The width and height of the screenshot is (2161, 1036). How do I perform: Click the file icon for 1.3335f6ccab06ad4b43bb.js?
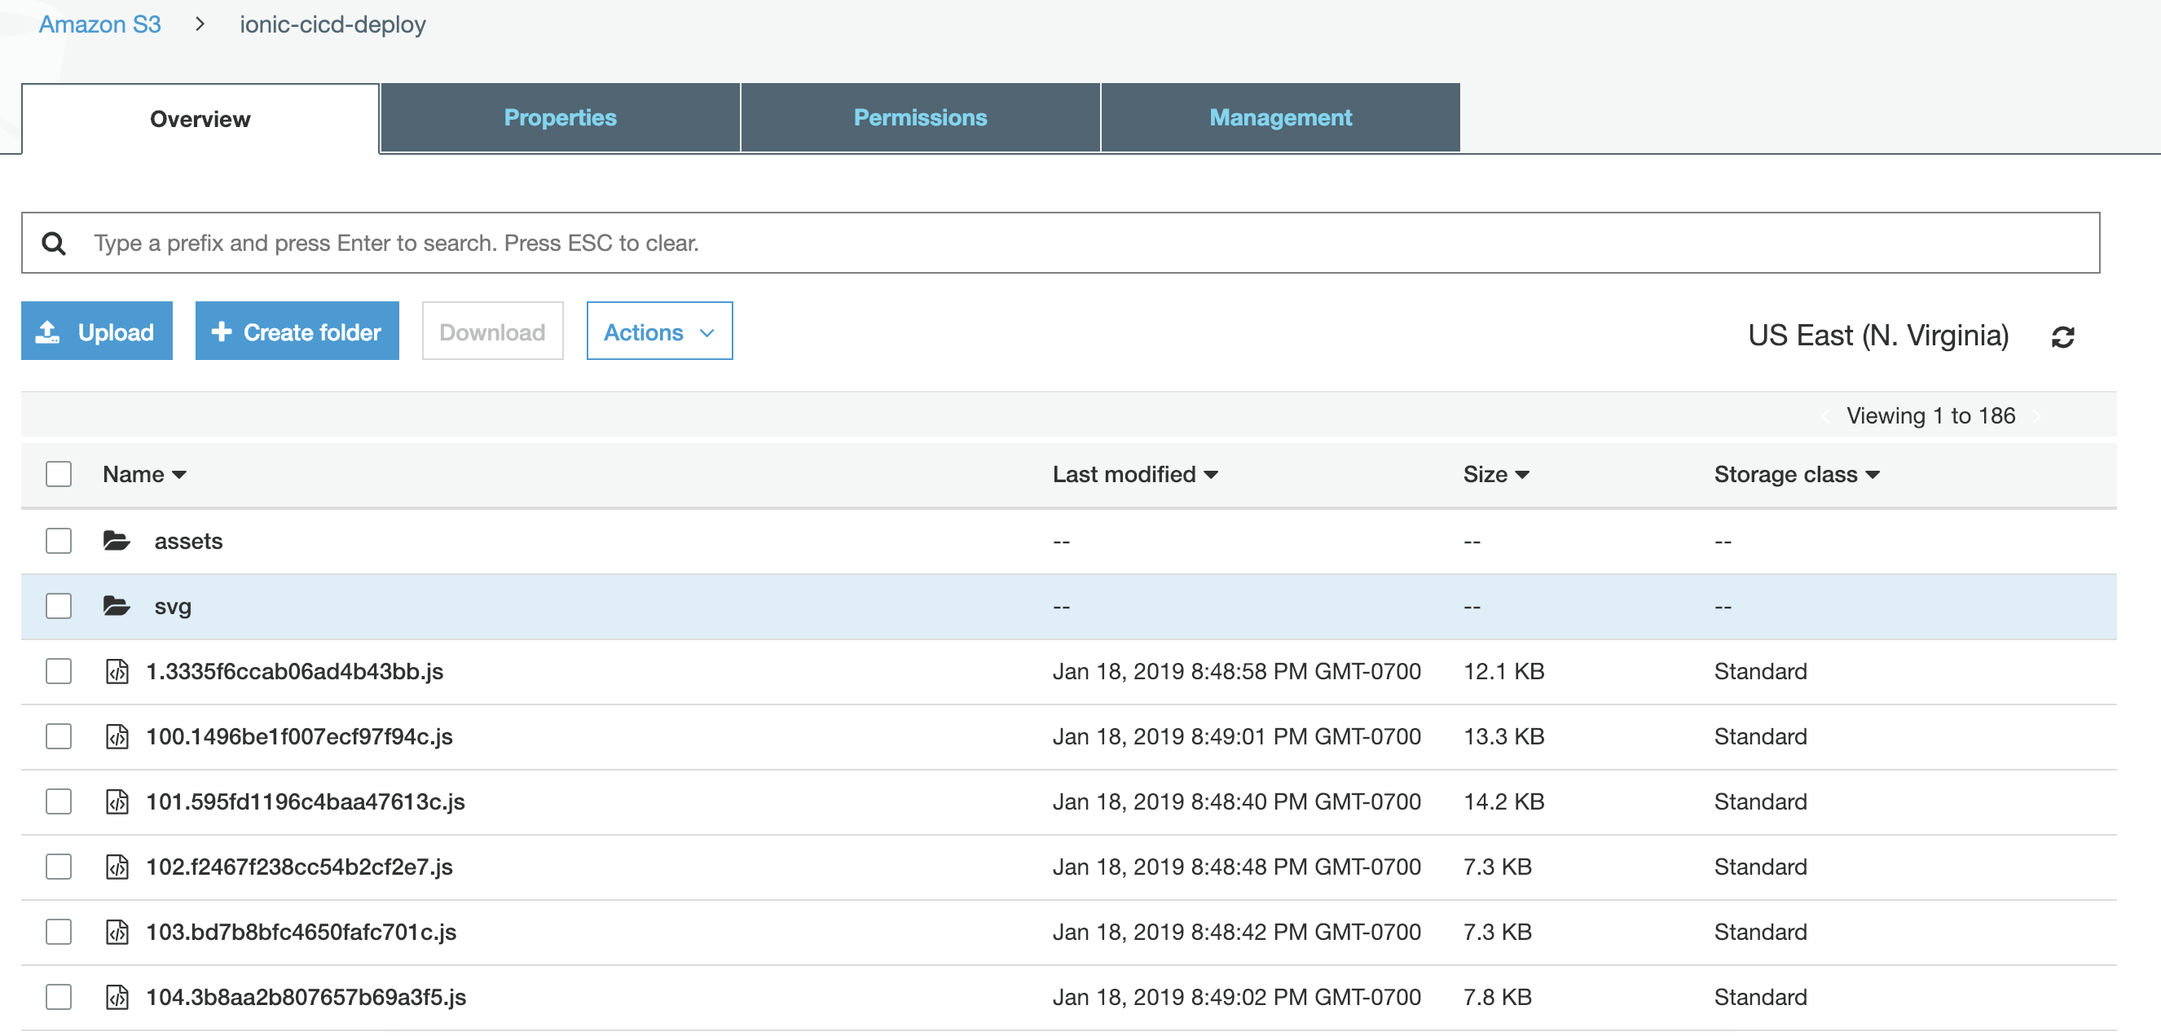(117, 670)
